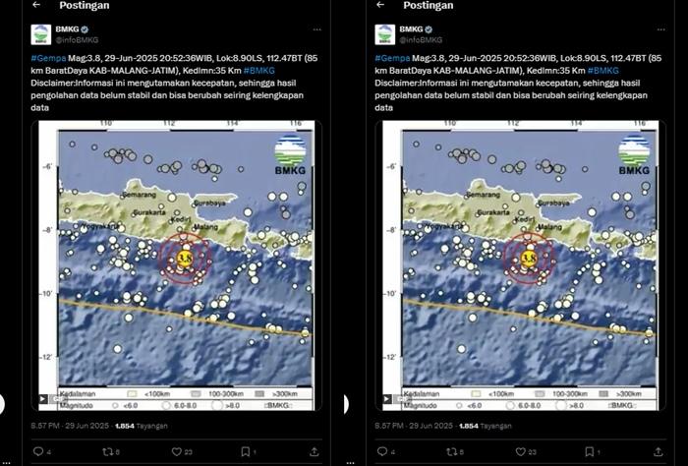Play the map video in left post
Screen dimensions: 688x466
(42, 399)
